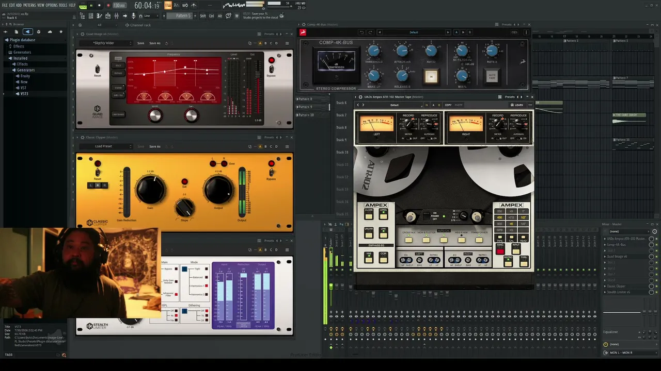
Task: Toggle the Ampex CROSSTALK switch
Action: tap(409, 240)
